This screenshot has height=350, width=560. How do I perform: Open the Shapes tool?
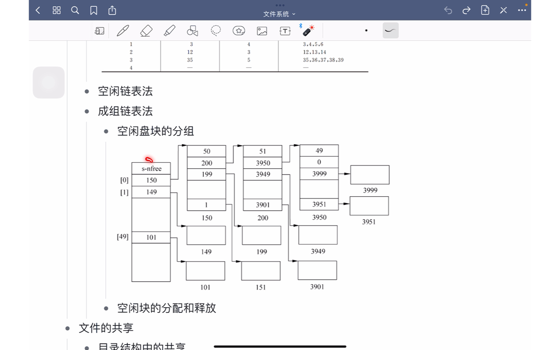192,30
